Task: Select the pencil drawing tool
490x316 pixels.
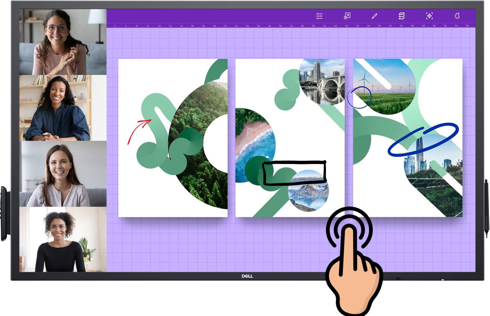Action: [374, 16]
